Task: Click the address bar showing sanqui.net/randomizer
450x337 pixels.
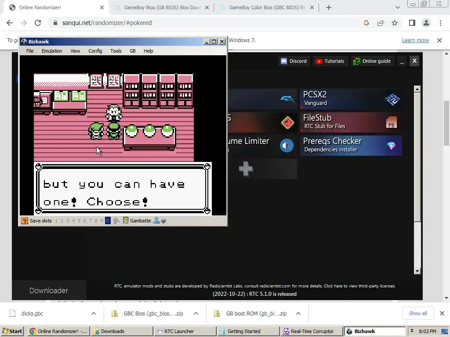Action: (206, 23)
